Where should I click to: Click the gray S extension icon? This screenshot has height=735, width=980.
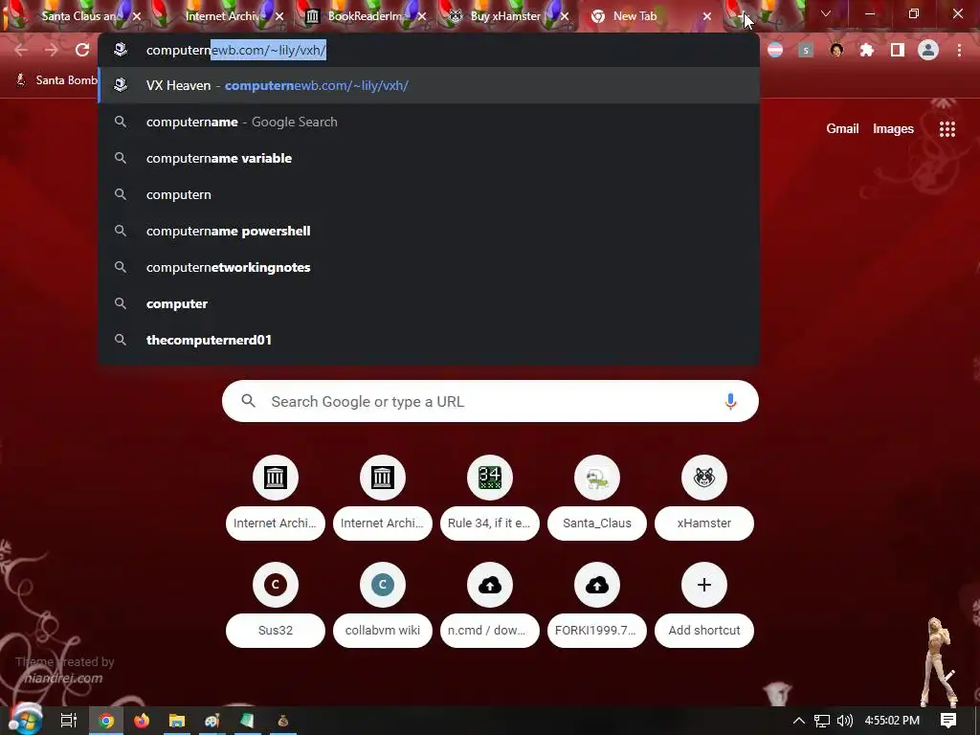point(806,50)
